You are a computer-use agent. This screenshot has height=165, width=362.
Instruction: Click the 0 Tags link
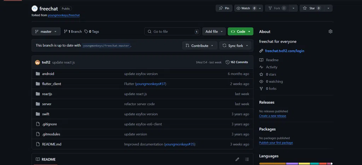click(x=92, y=31)
